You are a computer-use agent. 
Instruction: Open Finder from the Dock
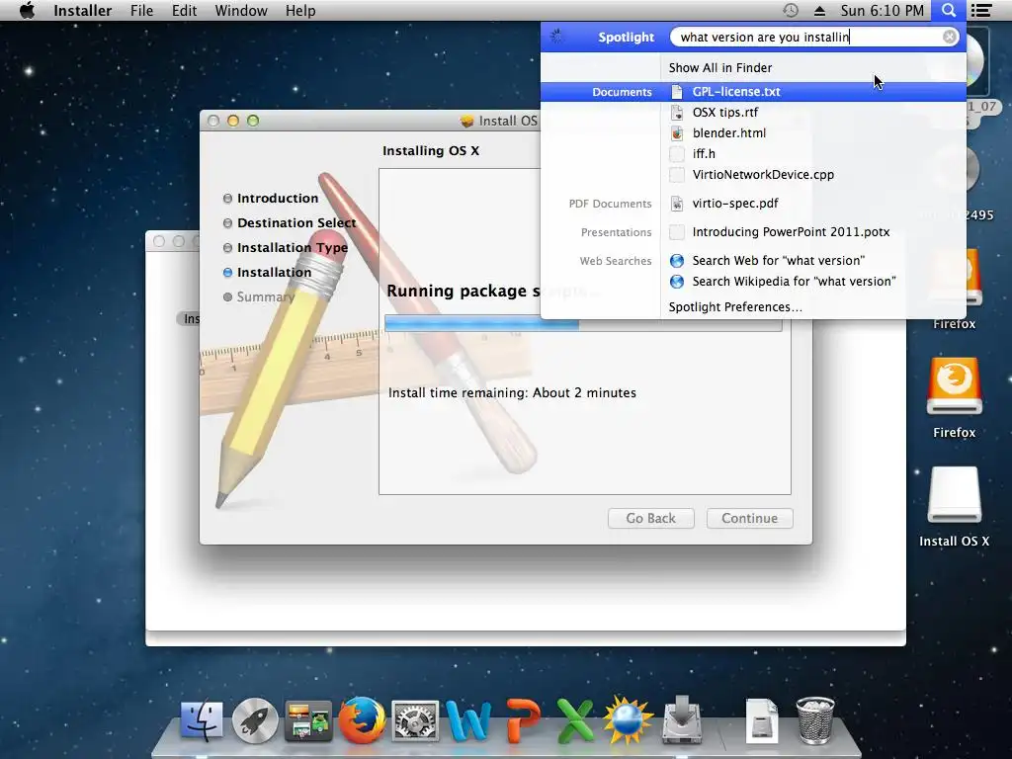point(202,720)
